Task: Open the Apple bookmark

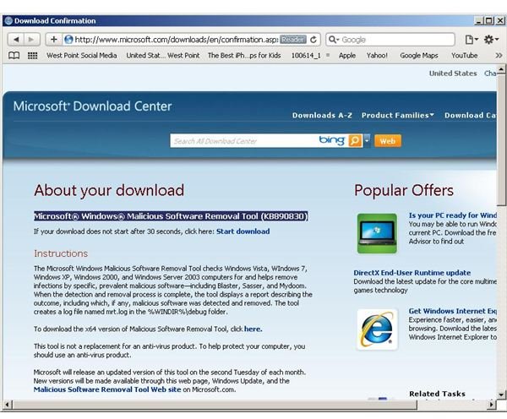Action: click(x=347, y=56)
